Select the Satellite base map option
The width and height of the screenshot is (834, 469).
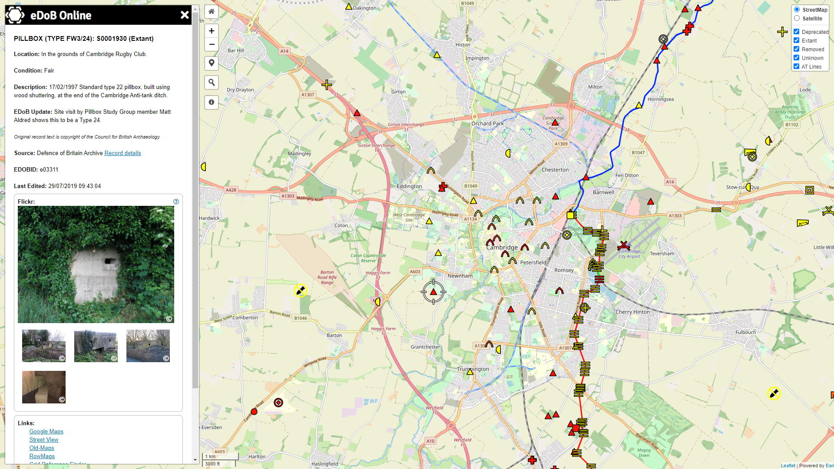tap(797, 18)
